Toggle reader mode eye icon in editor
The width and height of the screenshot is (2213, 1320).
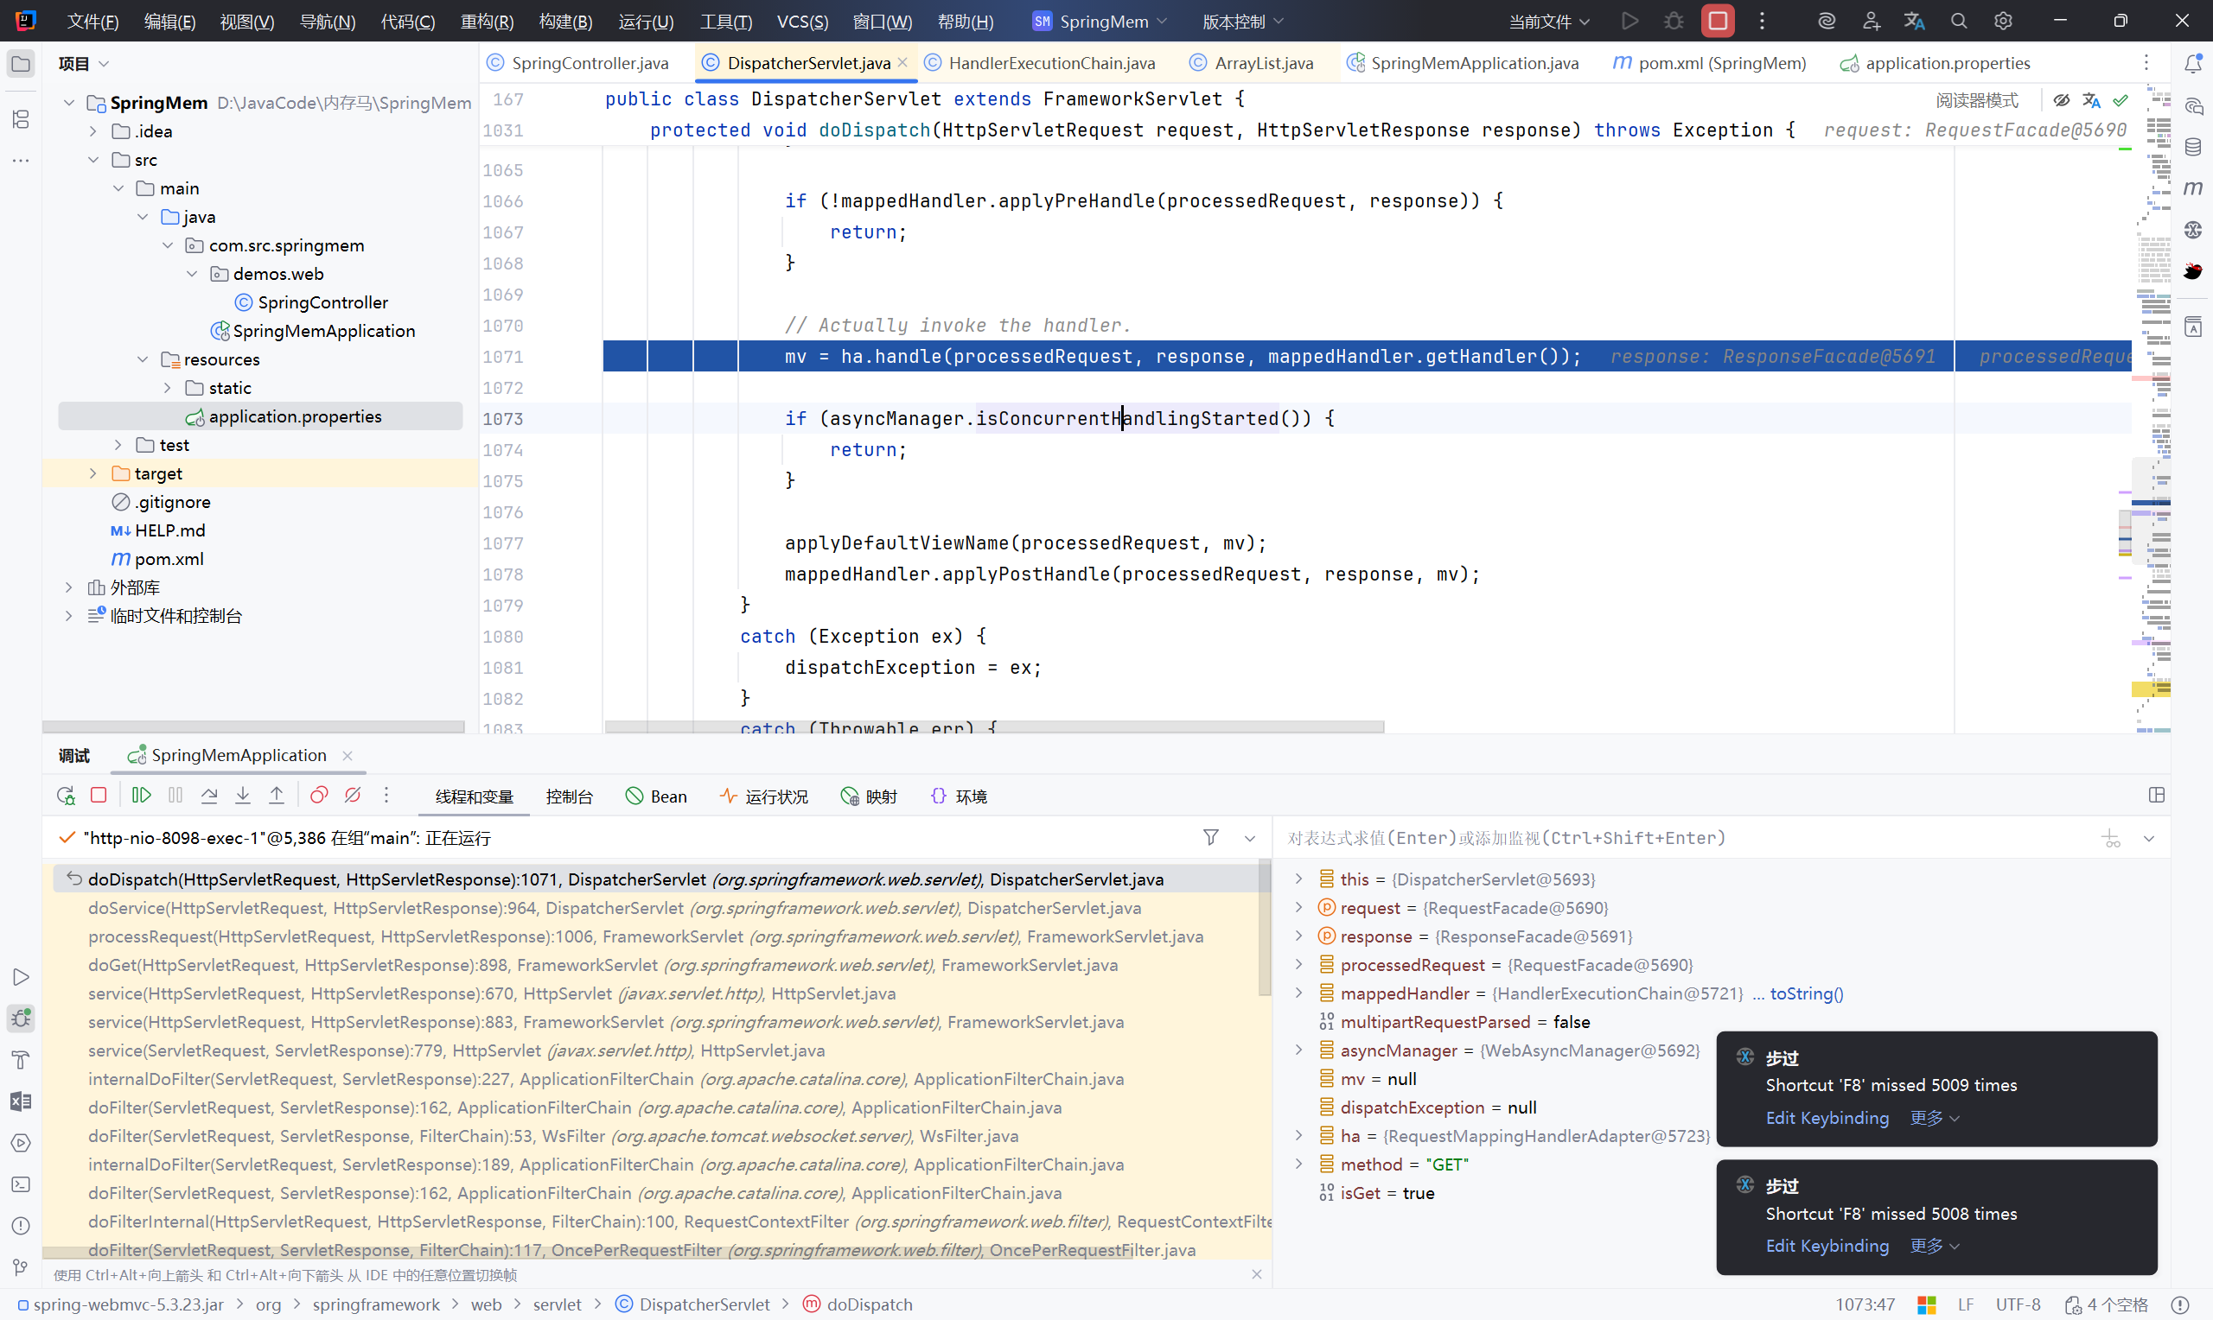point(2061,99)
